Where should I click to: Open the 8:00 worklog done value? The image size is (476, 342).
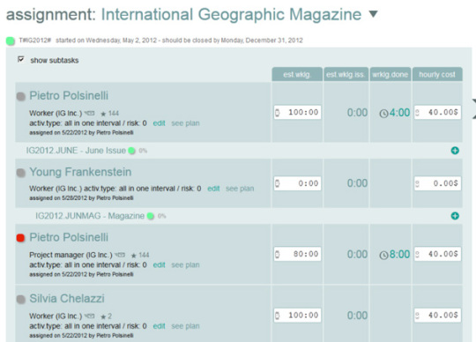coord(399,255)
